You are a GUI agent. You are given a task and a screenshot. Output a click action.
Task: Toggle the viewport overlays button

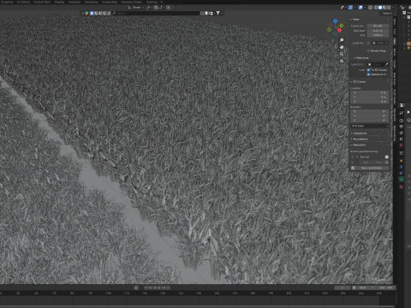tap(360, 8)
